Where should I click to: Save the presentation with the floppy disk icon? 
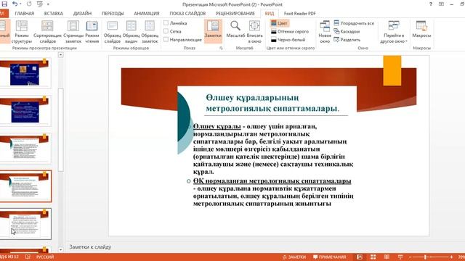pos(4,4)
